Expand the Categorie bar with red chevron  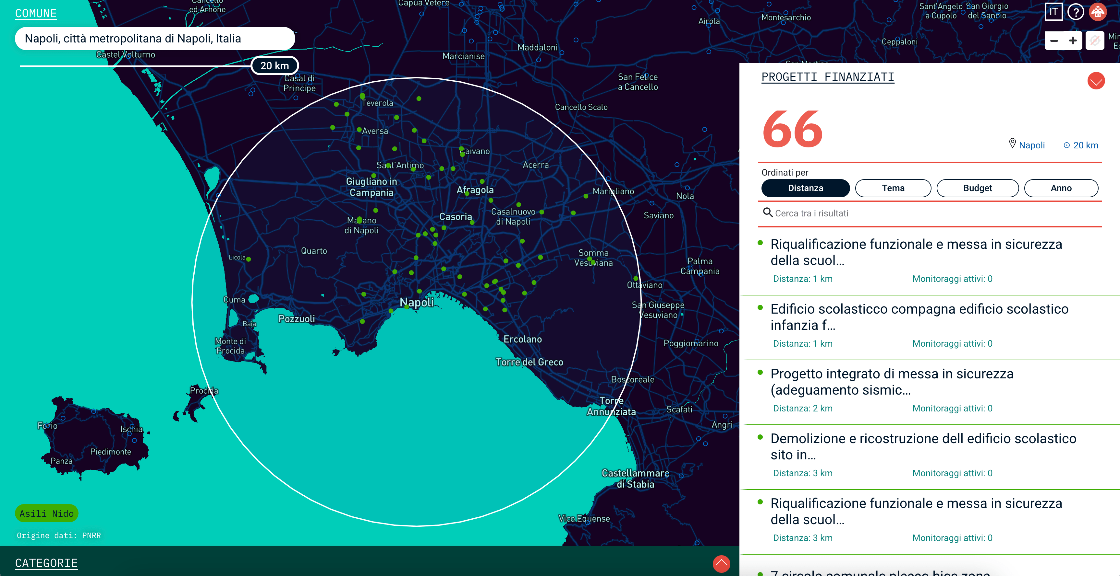721,564
